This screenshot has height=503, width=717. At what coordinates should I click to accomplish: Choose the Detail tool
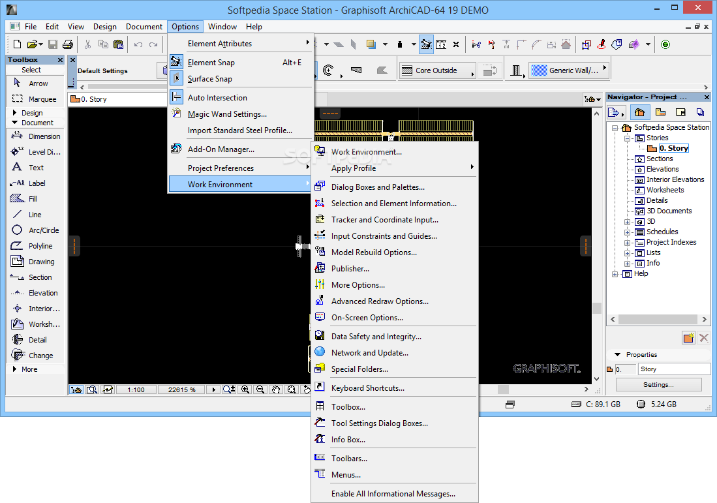pyautogui.click(x=35, y=340)
